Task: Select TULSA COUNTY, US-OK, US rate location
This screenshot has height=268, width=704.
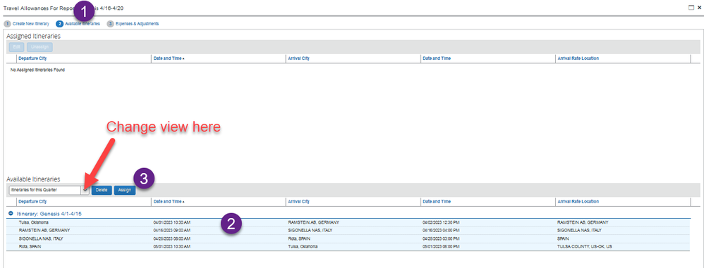Action: (585, 247)
